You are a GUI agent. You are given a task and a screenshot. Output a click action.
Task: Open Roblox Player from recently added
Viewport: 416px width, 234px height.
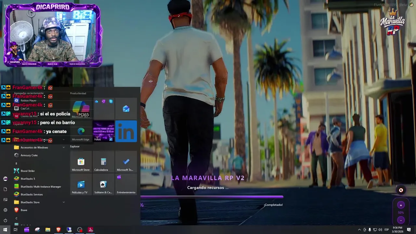(39, 100)
